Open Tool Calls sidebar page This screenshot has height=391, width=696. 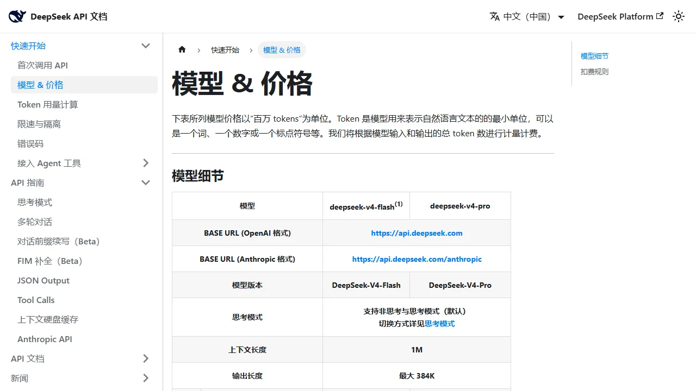click(84, 300)
